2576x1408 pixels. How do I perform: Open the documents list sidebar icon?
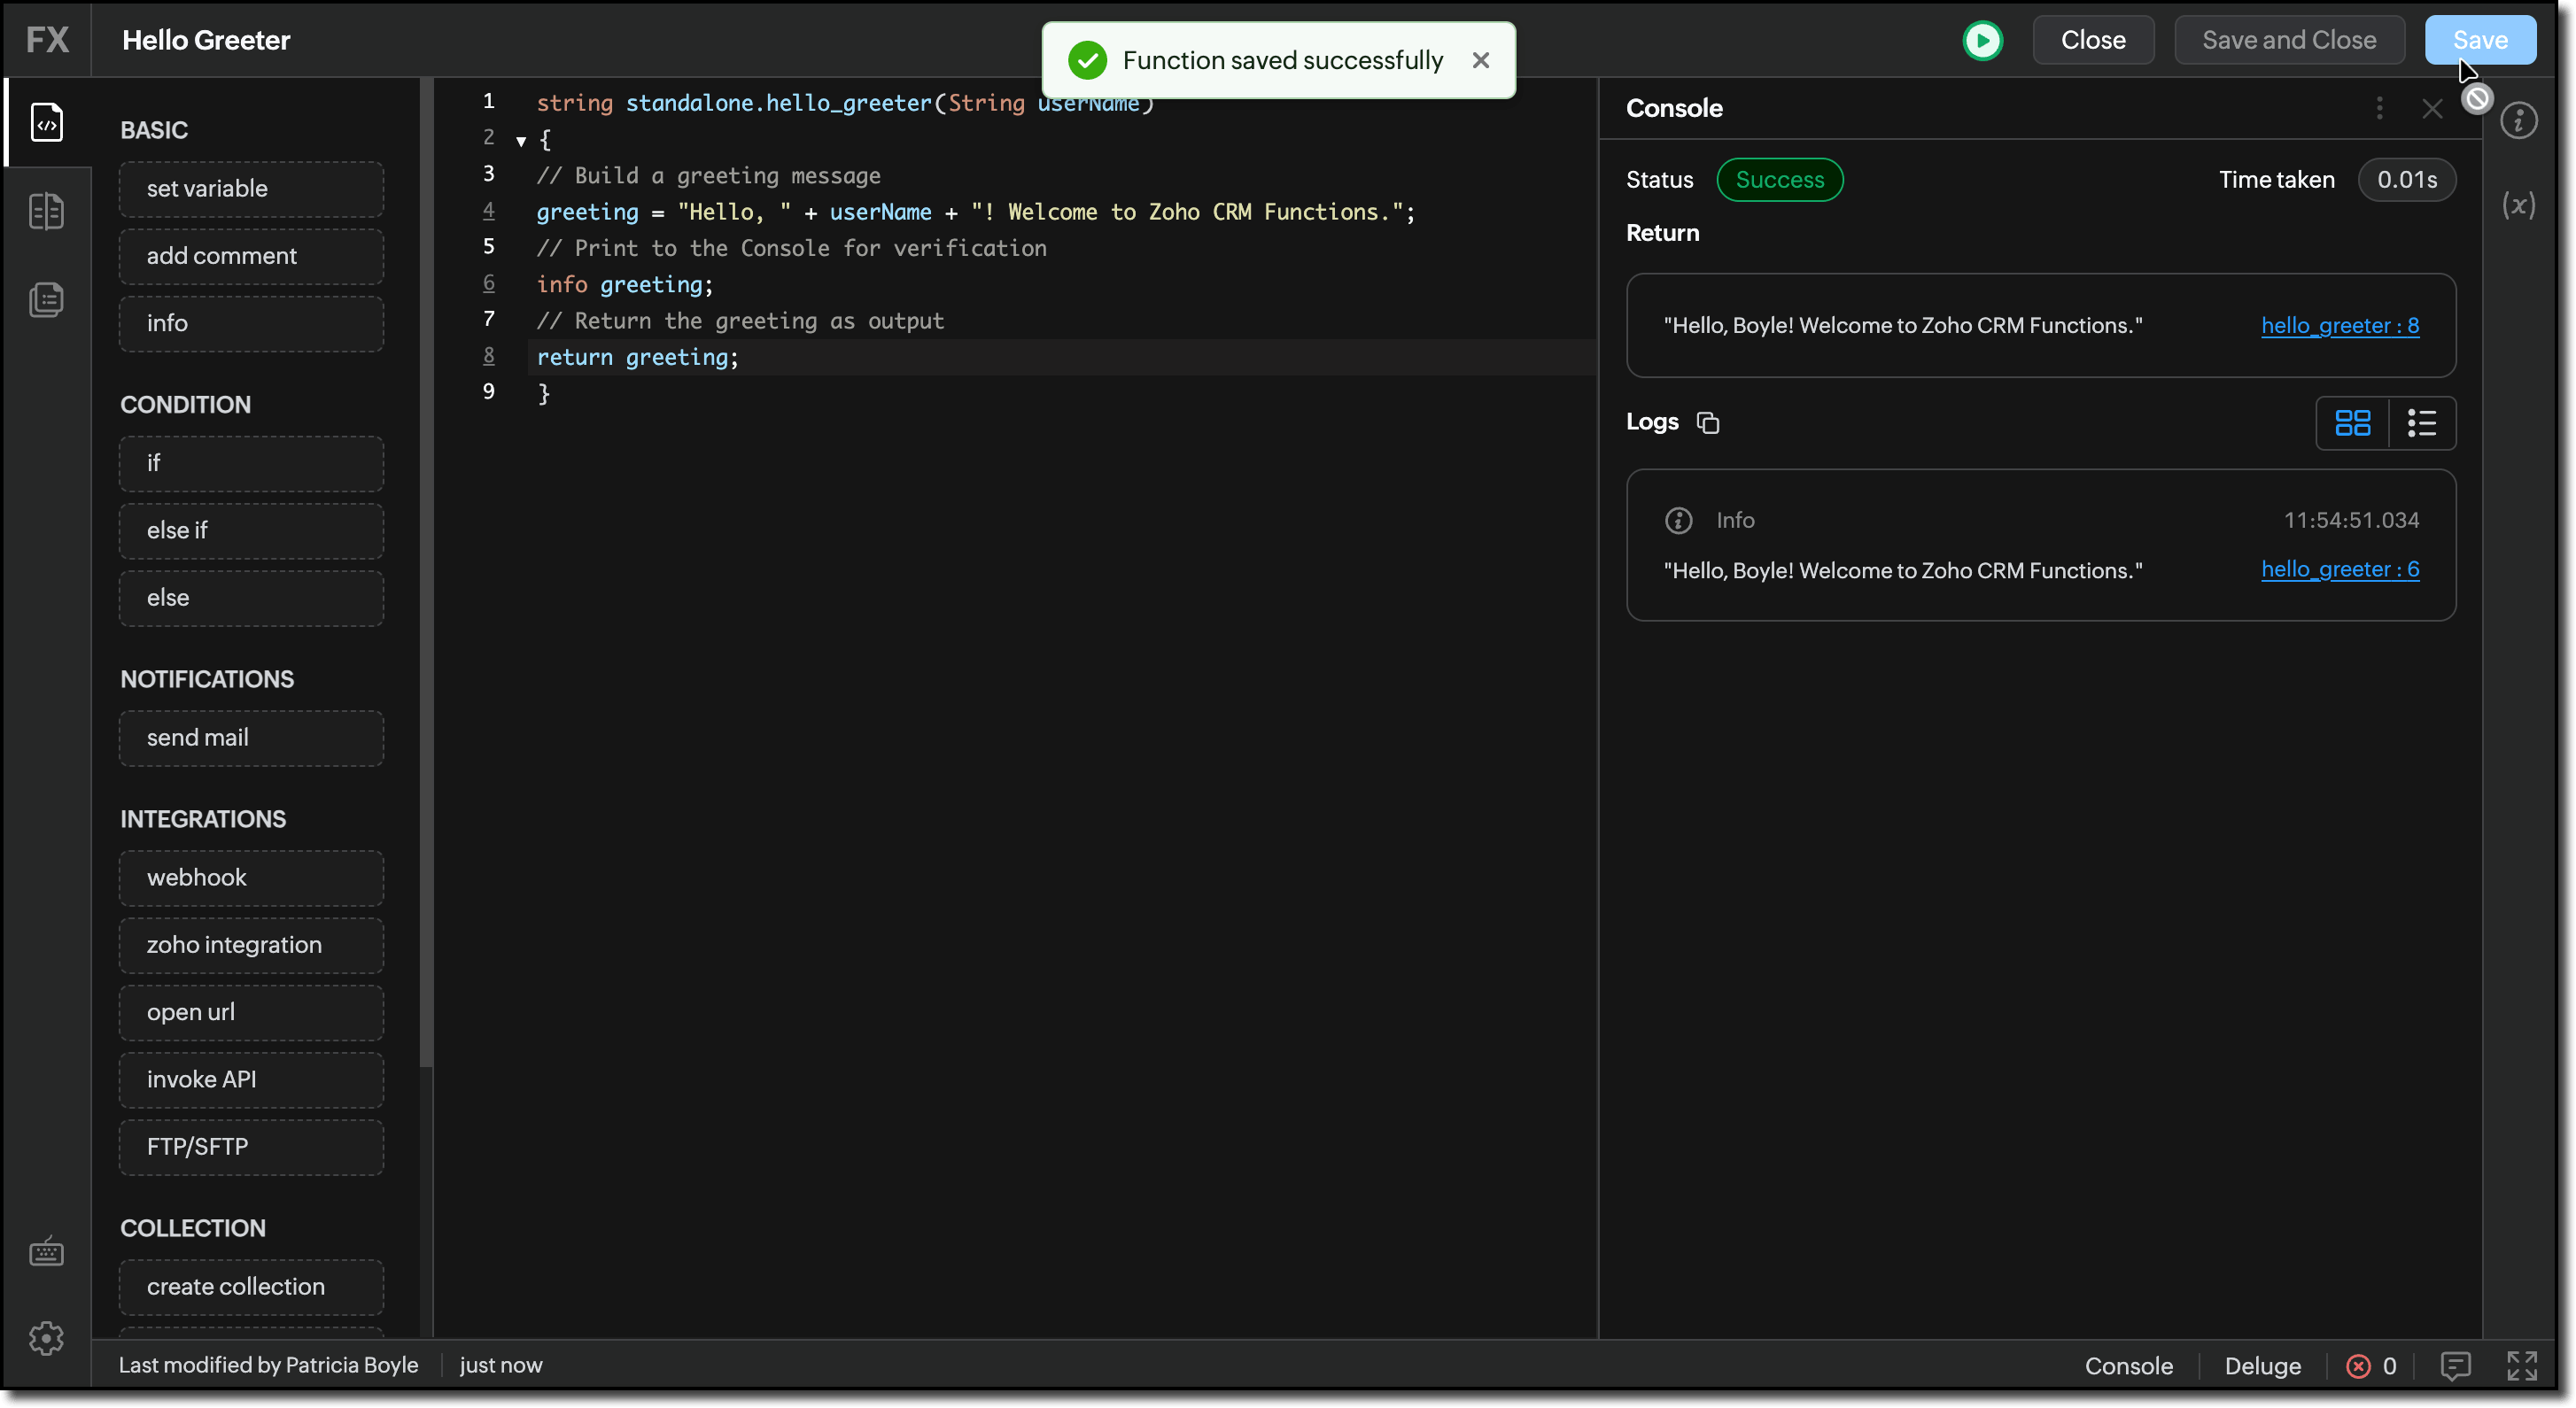pos(47,299)
